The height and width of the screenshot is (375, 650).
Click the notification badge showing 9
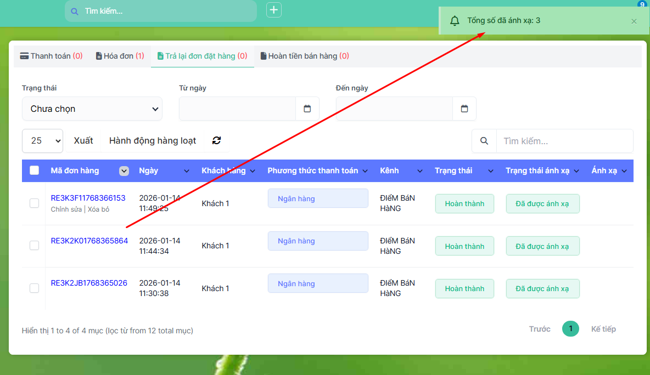point(642,4)
